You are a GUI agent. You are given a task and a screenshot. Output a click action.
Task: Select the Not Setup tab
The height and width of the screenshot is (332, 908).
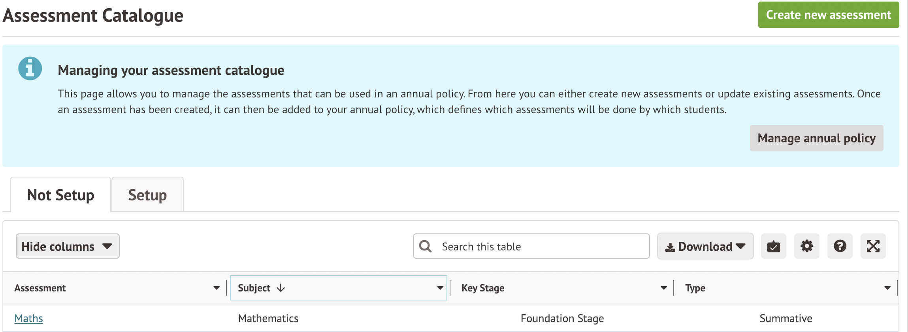point(60,195)
